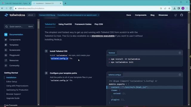This screenshot has height=107, width=191.
Task: Select Optimizing for Production page
Action: [17, 90]
